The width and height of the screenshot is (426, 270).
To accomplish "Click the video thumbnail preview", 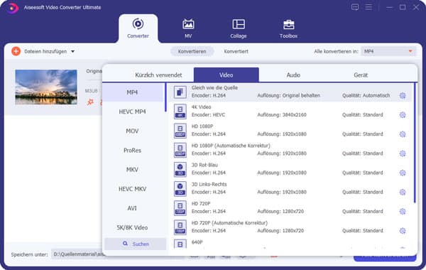I will pos(46,87).
